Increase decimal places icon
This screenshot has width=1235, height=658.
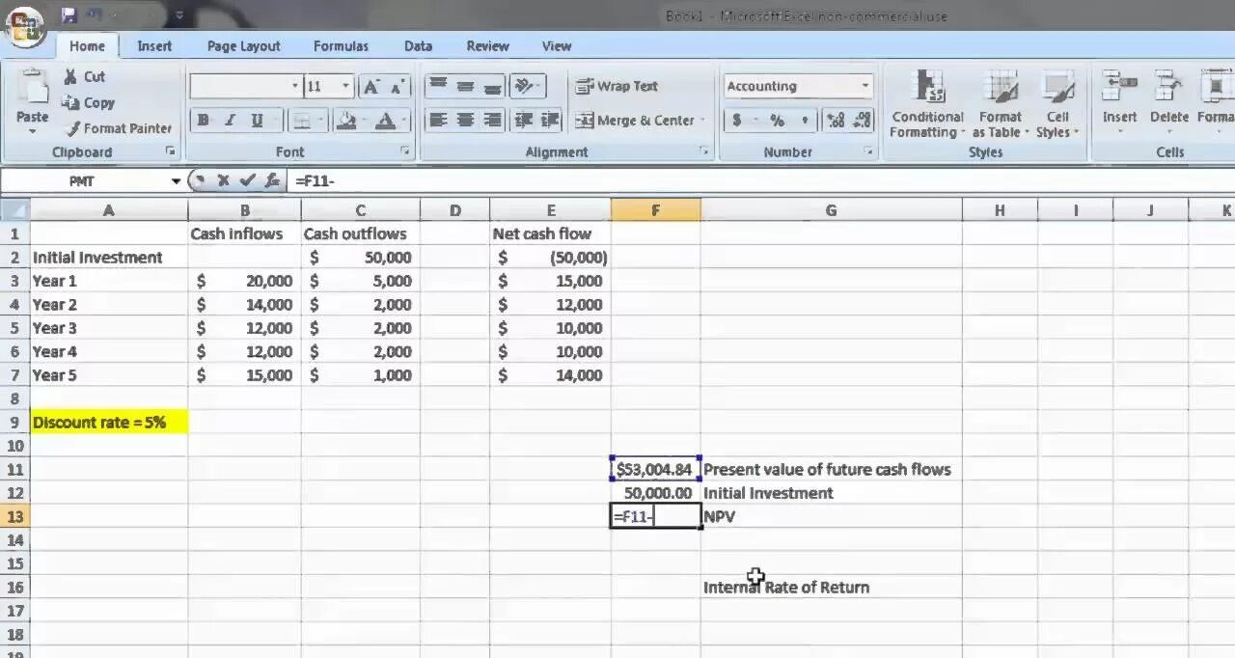pyautogui.click(x=836, y=121)
